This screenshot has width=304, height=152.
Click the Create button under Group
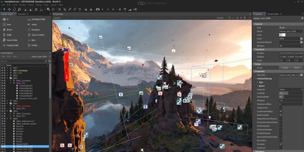pos(285,68)
